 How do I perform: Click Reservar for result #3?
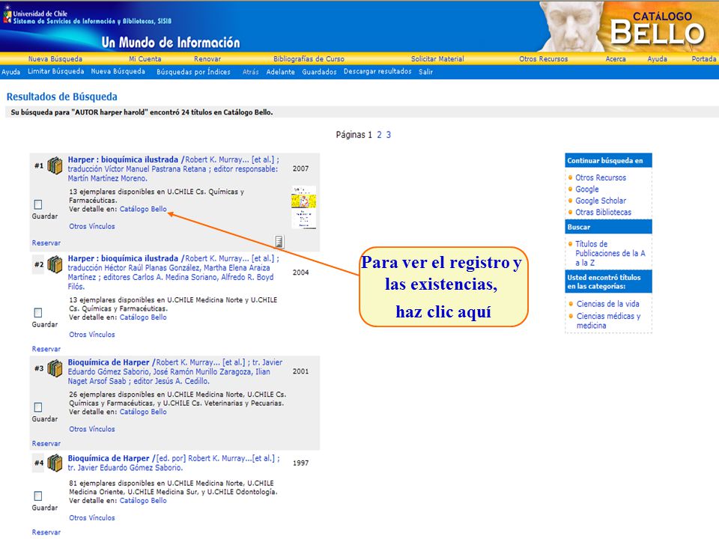pyautogui.click(x=46, y=444)
